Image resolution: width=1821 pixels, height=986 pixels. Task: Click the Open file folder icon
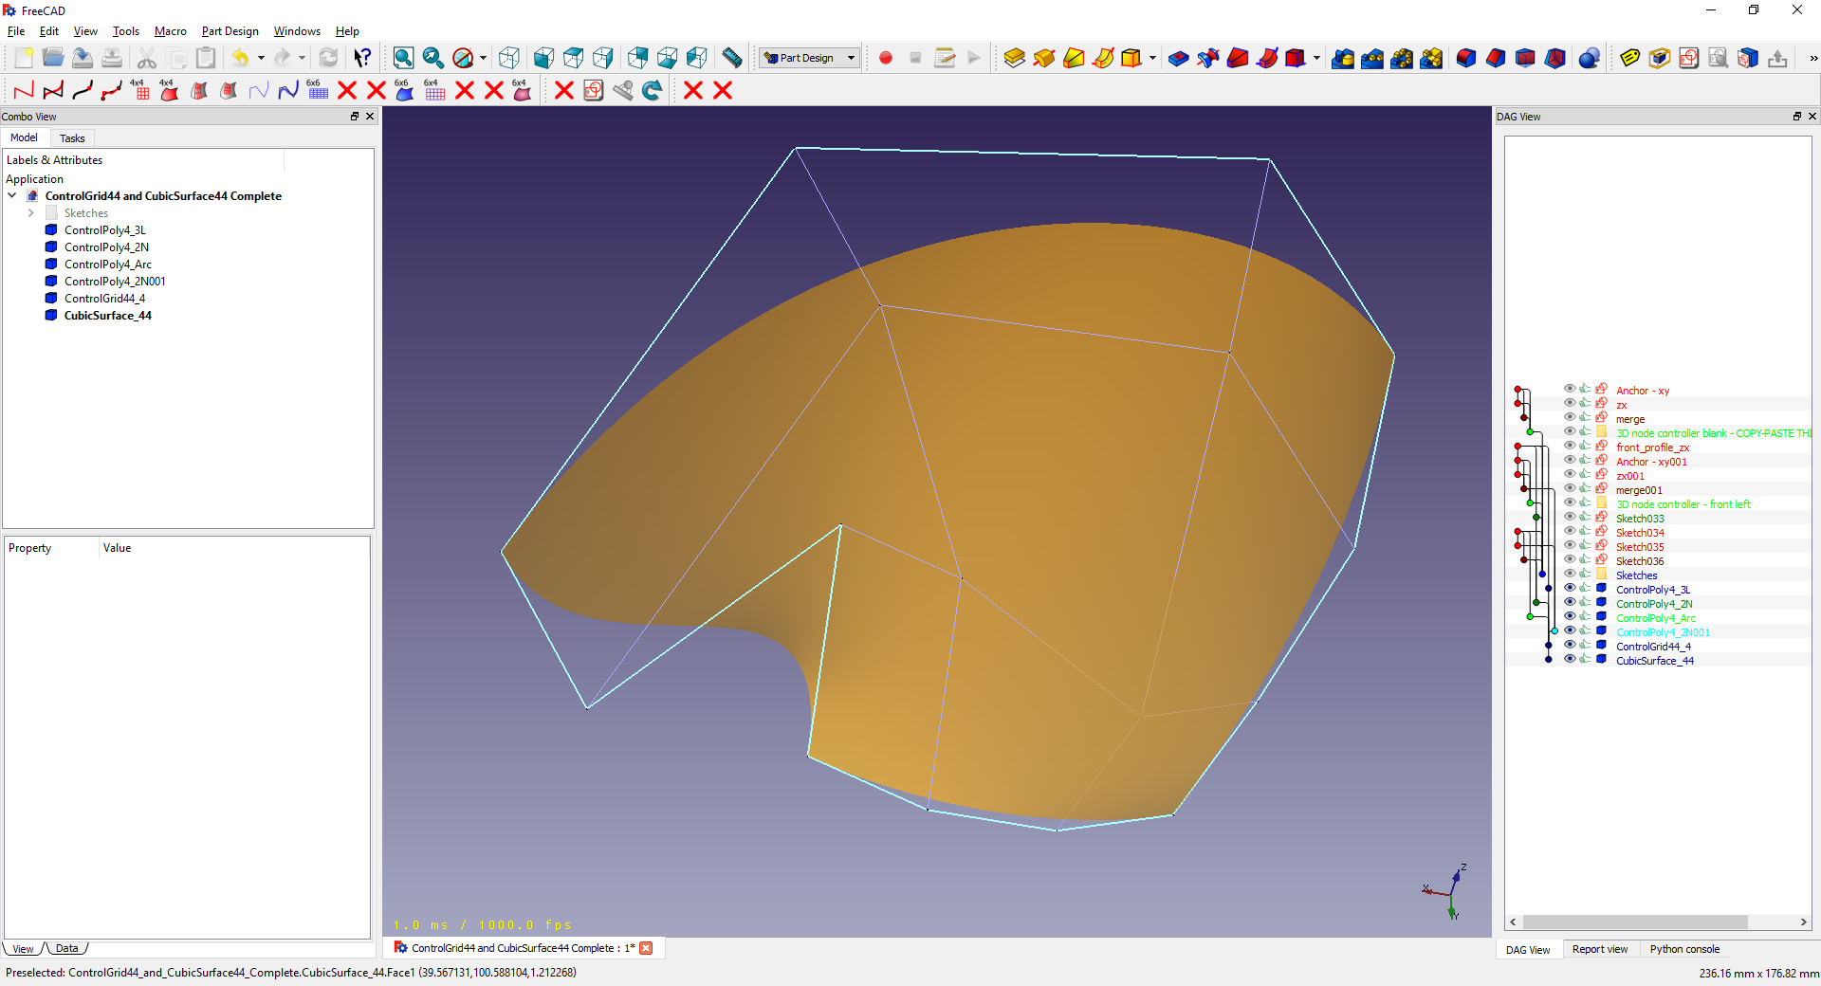(53, 58)
